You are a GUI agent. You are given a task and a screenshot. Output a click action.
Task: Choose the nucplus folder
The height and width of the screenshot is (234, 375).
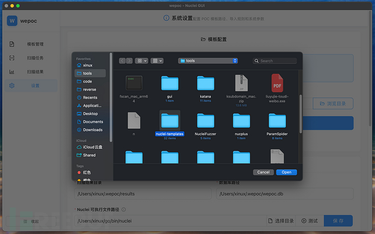(x=241, y=121)
